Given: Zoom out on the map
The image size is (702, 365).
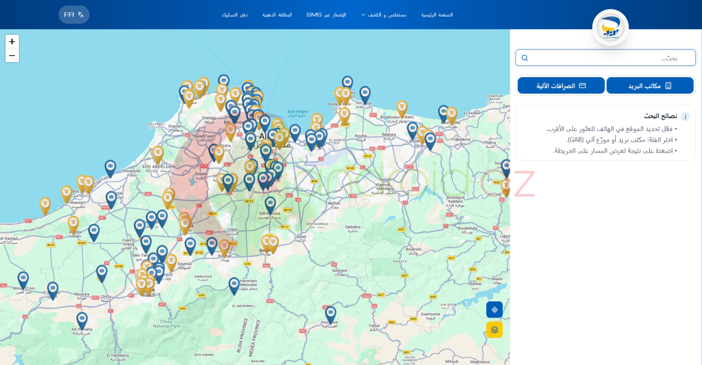Looking at the screenshot, I should pos(12,55).
